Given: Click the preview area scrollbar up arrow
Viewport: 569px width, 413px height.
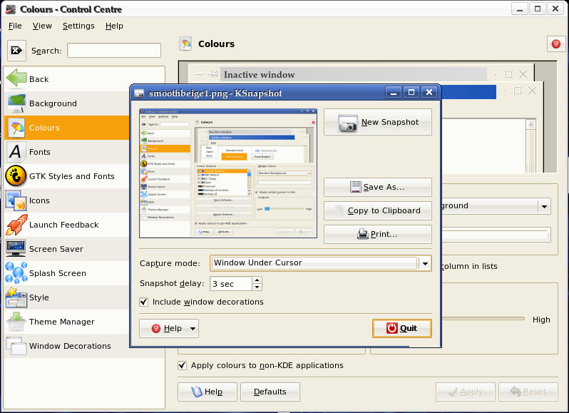Looking at the screenshot, I should (531, 125).
